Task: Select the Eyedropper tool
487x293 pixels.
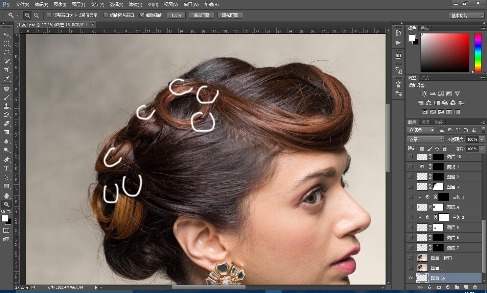Action: point(6,79)
